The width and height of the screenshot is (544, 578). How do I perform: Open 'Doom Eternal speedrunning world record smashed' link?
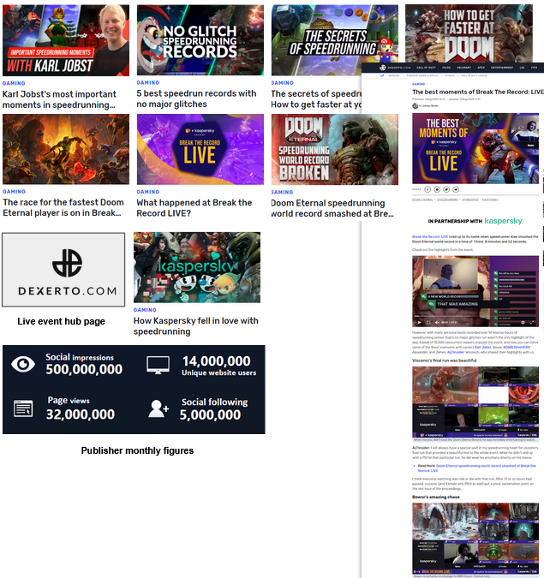click(x=332, y=208)
